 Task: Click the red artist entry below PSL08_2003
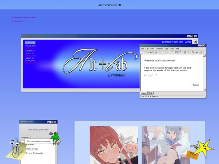(30, 49)
